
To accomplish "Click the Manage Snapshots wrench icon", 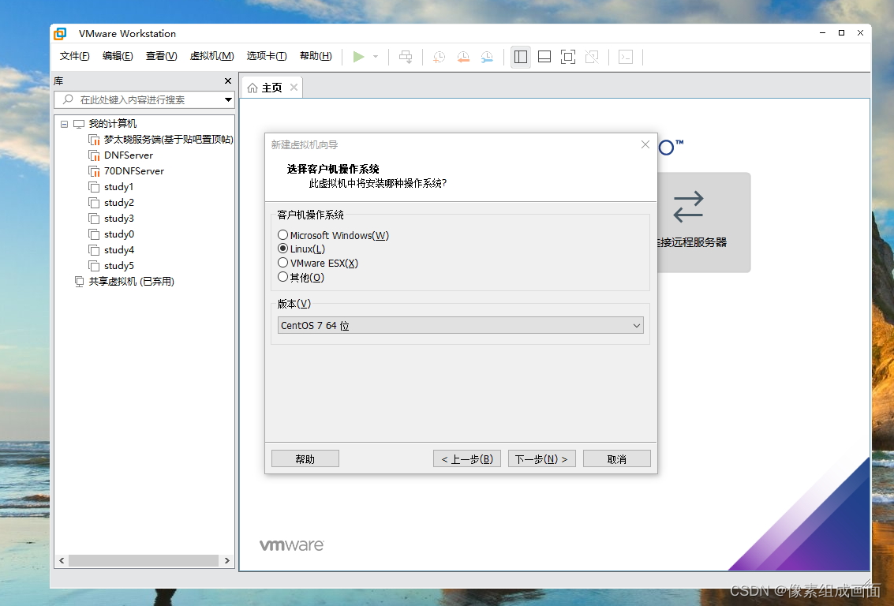I will point(487,57).
